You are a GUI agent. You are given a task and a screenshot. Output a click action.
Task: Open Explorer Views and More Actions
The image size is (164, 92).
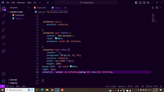point(29,8)
